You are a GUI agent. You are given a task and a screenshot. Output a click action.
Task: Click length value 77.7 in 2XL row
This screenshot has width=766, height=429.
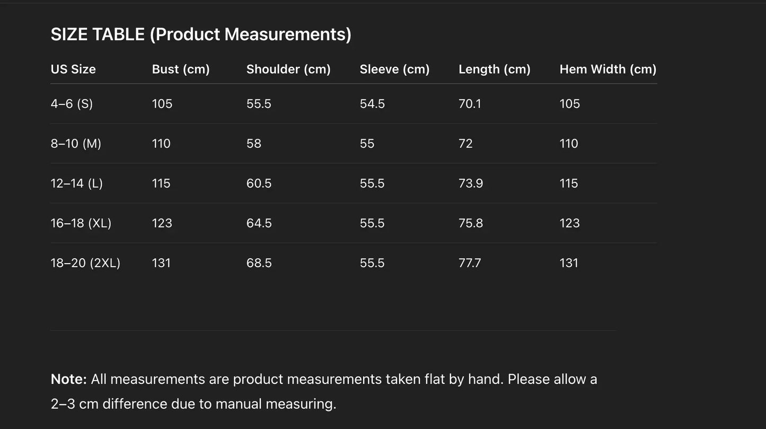click(470, 263)
